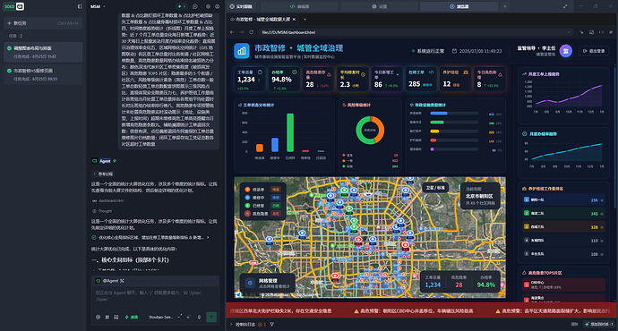Click the image attachment icon in chat toolbar
This screenshot has width=618, height=331.
[116, 317]
